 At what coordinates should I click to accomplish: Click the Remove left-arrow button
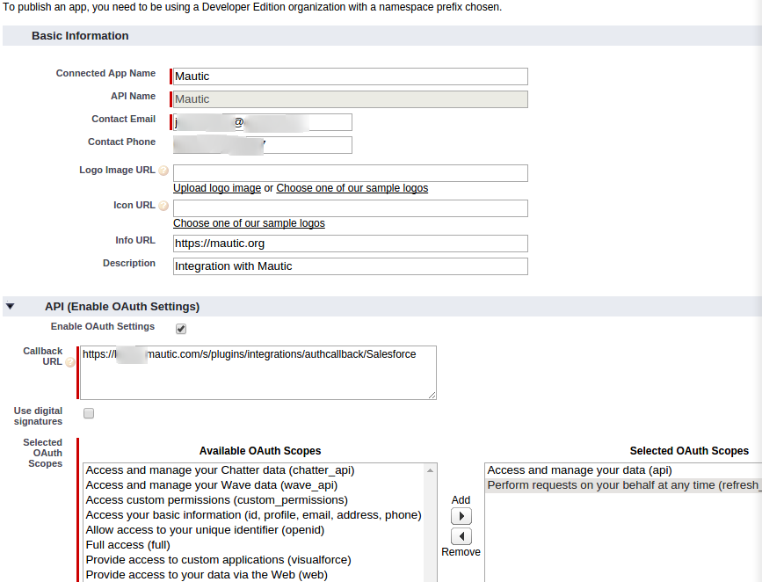(461, 536)
